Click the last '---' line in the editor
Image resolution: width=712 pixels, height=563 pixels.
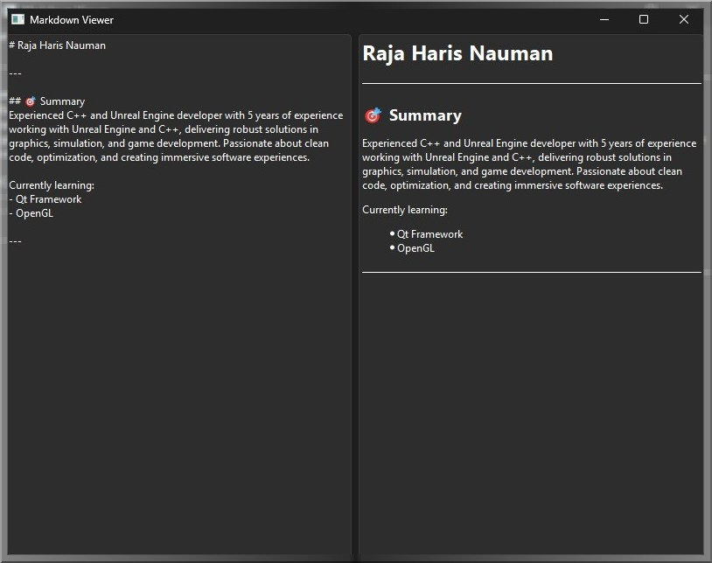pos(15,241)
